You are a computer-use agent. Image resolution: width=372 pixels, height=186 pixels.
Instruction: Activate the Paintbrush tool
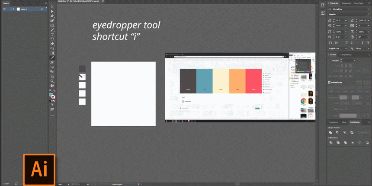52,30
